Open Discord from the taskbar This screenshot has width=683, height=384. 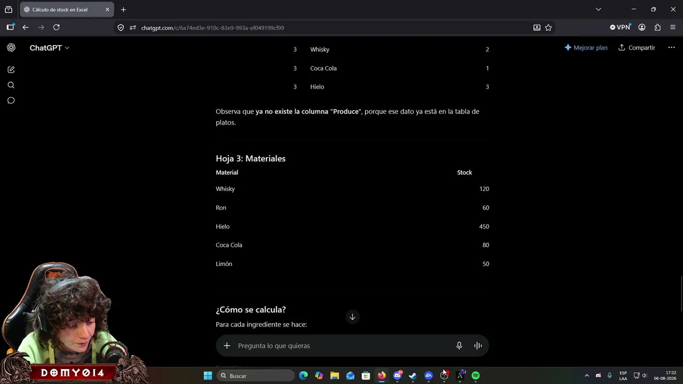click(397, 376)
